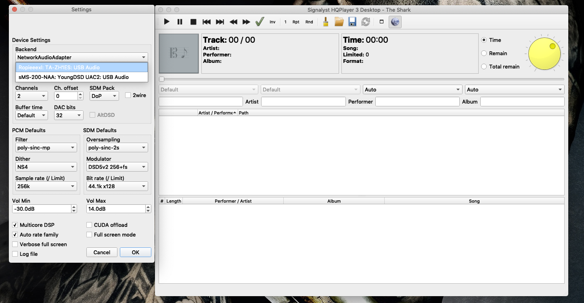Viewport: 584px width, 303px height.
Task: Disable the Auto rate family checkbox
Action: point(15,235)
